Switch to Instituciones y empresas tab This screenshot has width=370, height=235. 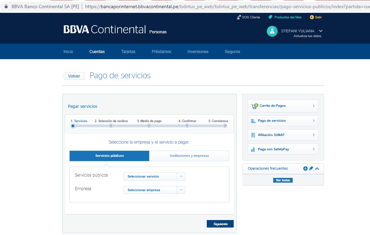pos(189,156)
